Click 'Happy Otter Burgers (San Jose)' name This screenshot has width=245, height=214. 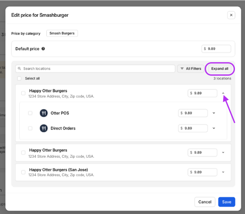click(x=58, y=169)
